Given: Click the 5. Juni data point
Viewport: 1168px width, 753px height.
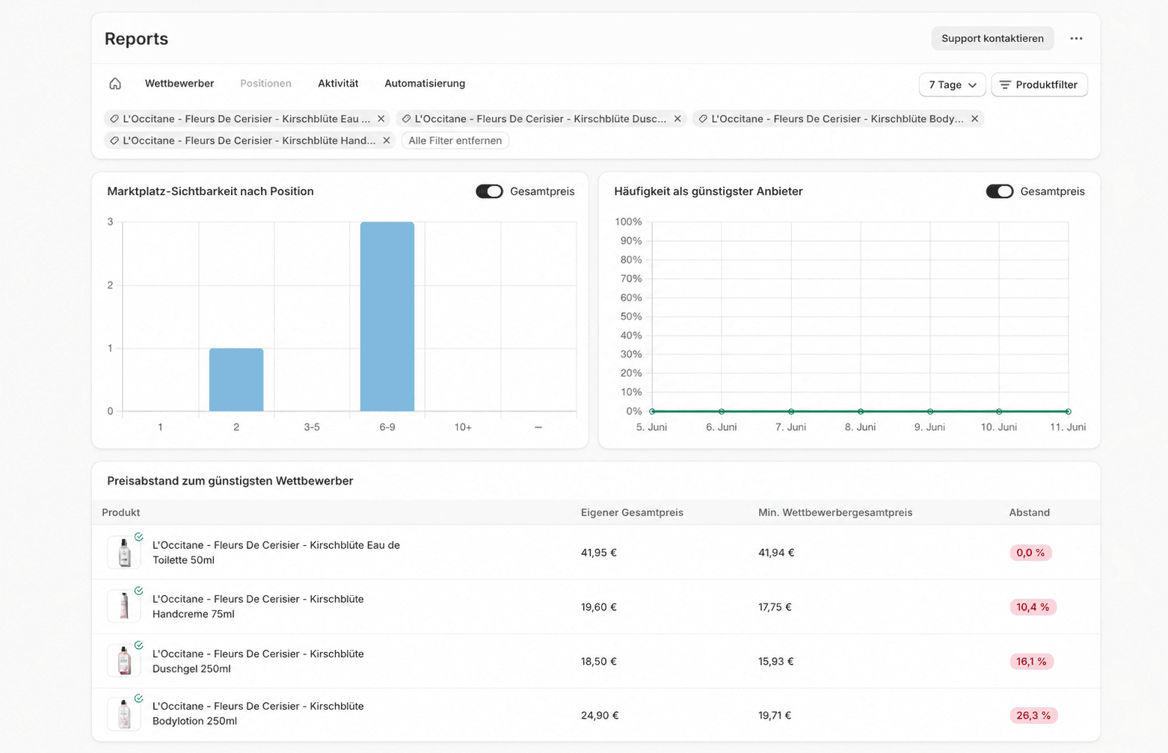Looking at the screenshot, I should [x=652, y=411].
